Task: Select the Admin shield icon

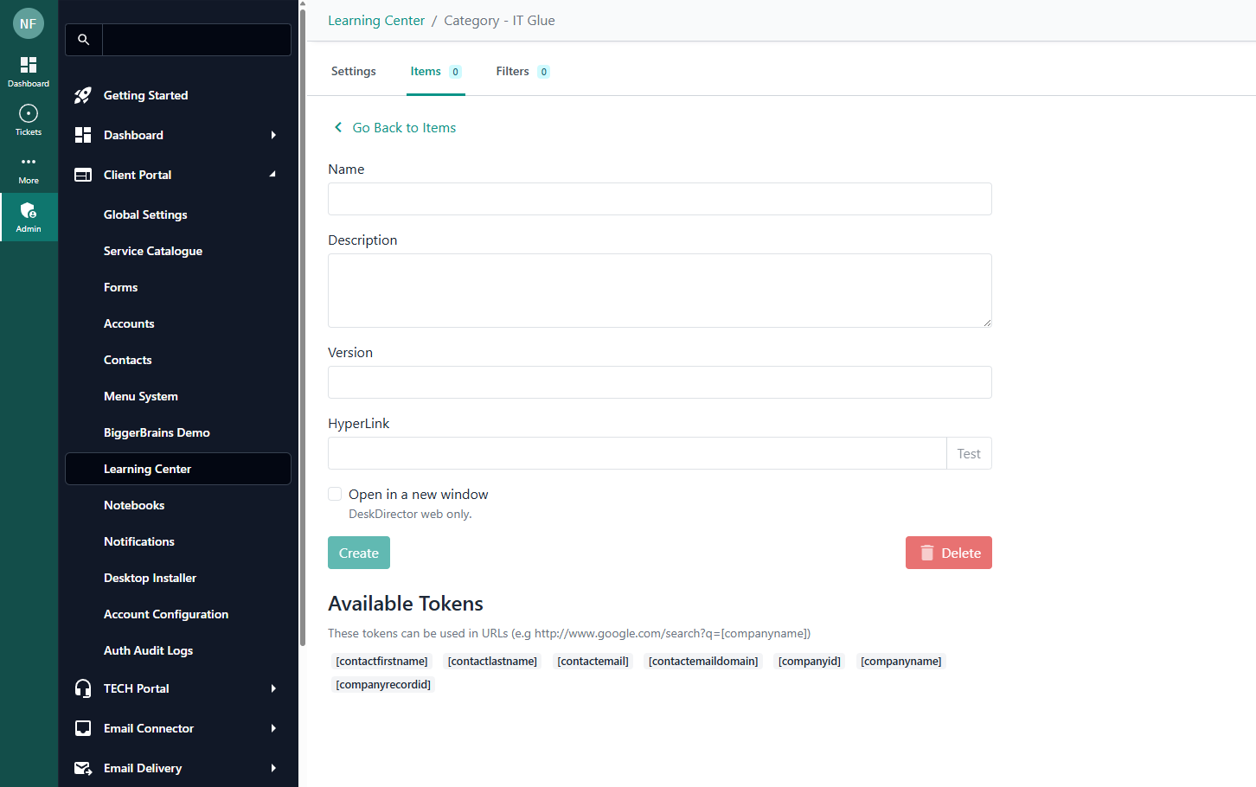Action: pos(29,210)
